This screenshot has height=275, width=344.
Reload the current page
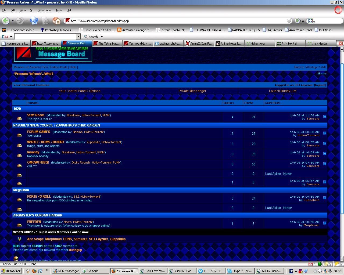tap(34, 21)
